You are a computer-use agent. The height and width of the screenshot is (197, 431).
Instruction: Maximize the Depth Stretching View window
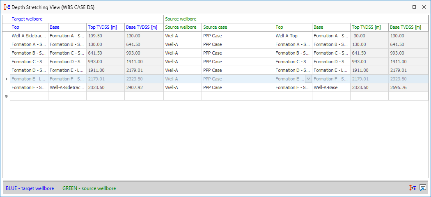pos(414,7)
